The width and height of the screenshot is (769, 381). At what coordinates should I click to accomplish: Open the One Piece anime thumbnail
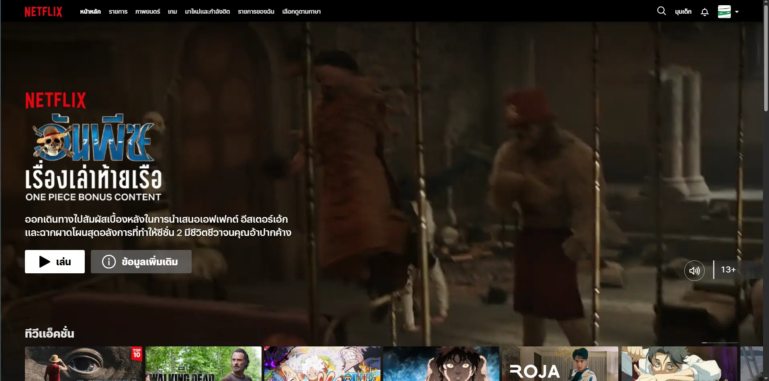(322, 364)
